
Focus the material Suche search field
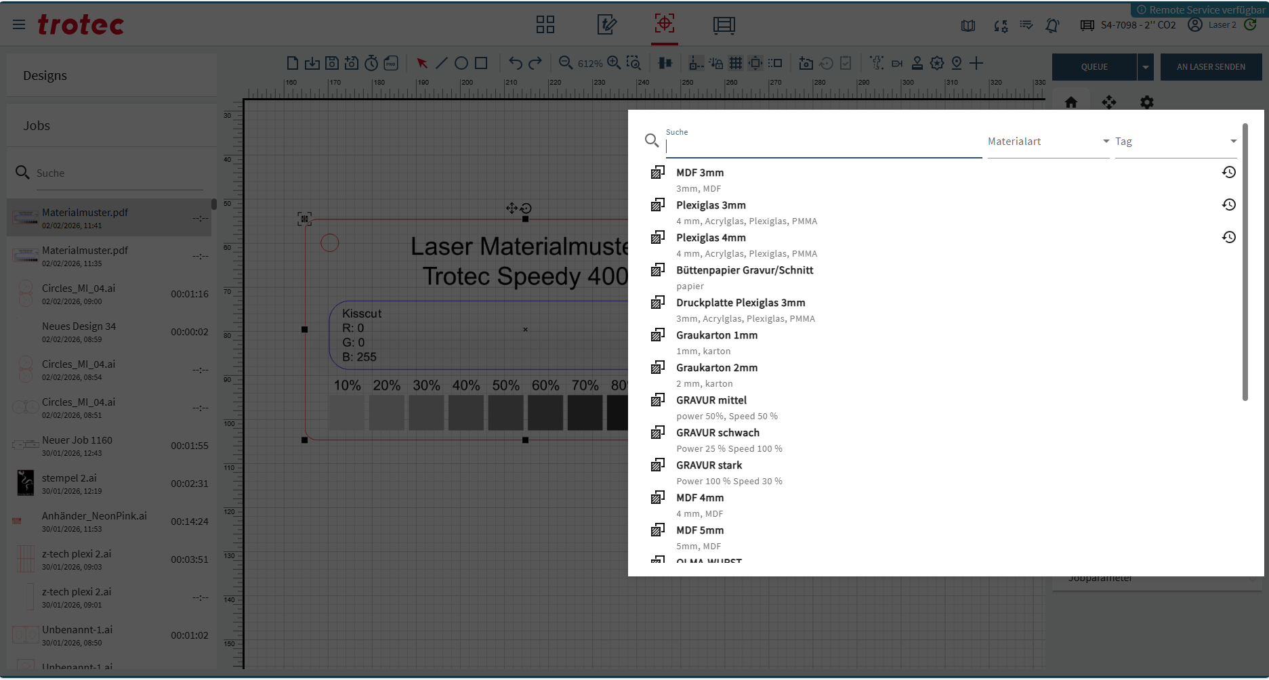[823, 147]
